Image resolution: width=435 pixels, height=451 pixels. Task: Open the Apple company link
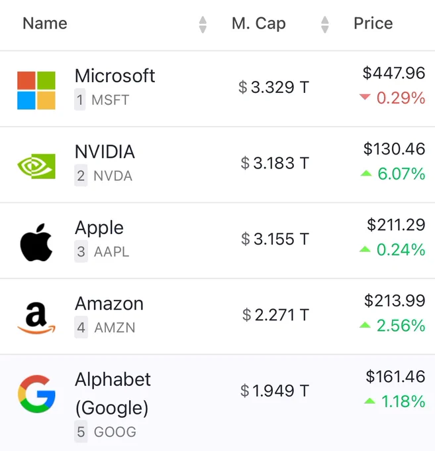(x=99, y=228)
